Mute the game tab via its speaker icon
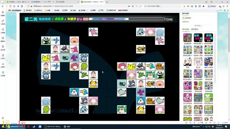This screenshot has height=129, width=230. (x=101, y=2)
